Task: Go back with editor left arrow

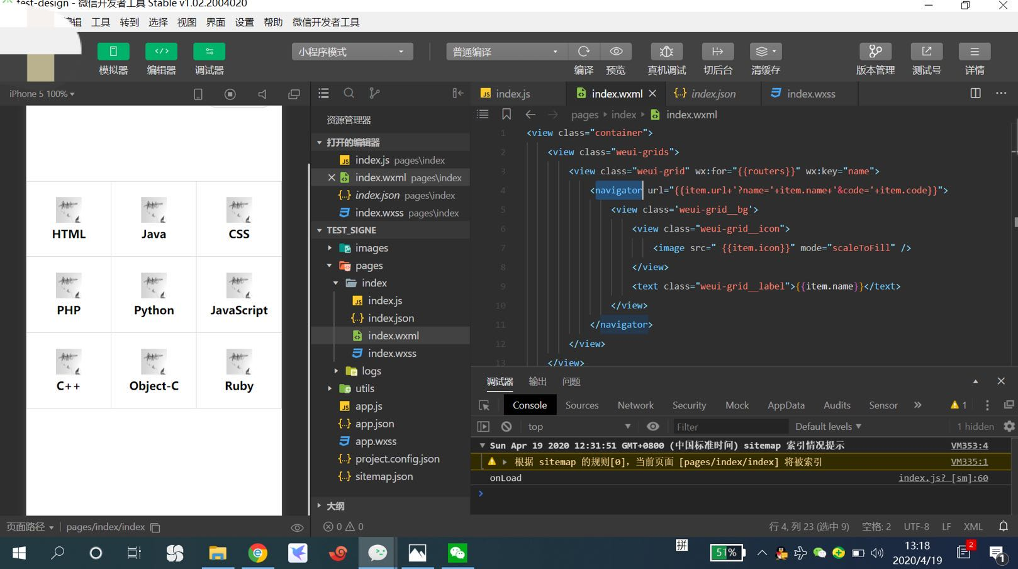Action: [530, 114]
